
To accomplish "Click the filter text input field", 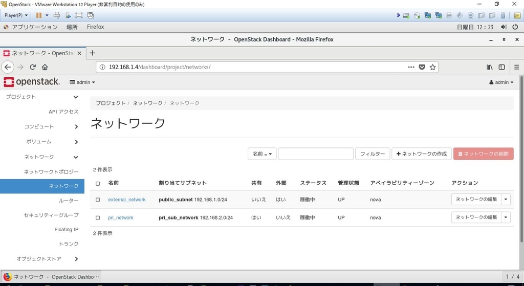I will tap(316, 153).
